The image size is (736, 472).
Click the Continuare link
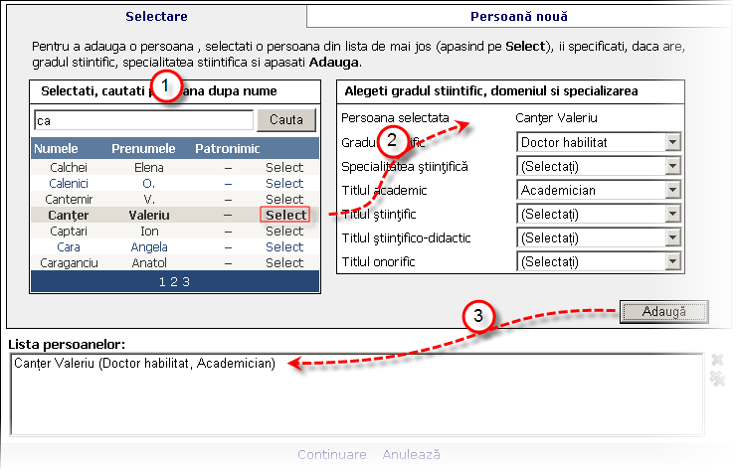[x=331, y=454]
